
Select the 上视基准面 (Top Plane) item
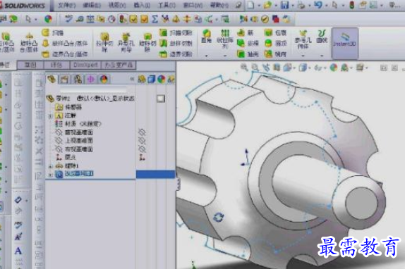coord(74,141)
